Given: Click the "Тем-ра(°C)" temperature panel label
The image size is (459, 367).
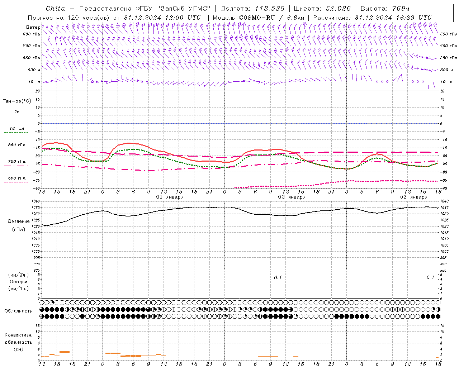Looking at the screenshot, I should click(17, 101).
